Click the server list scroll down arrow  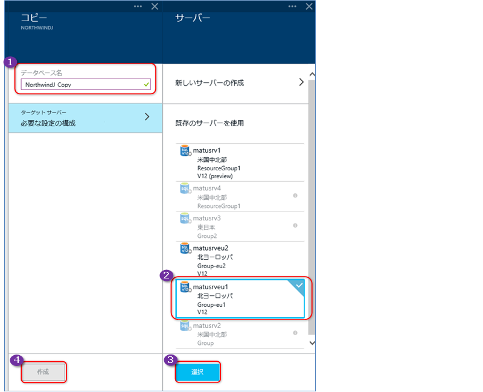(312, 342)
